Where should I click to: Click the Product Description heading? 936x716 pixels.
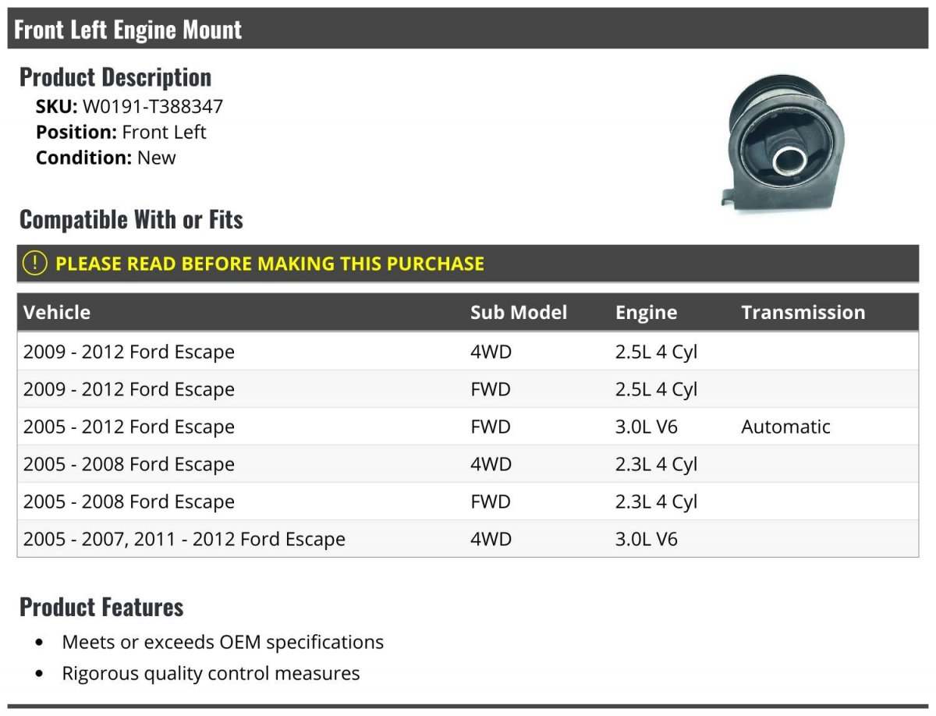[115, 77]
